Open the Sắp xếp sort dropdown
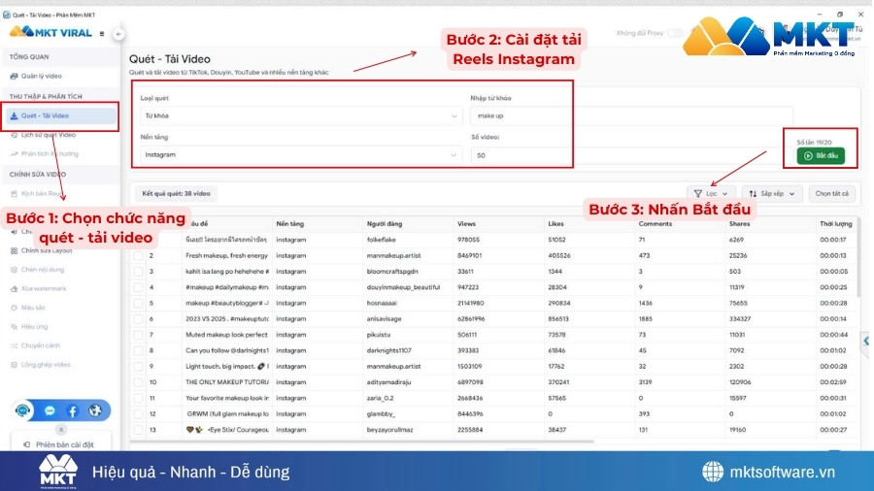The width and height of the screenshot is (874, 491). (773, 193)
